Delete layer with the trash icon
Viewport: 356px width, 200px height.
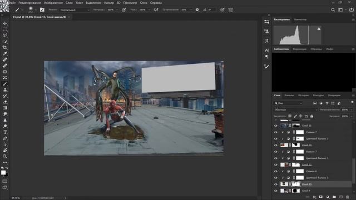tap(347, 197)
